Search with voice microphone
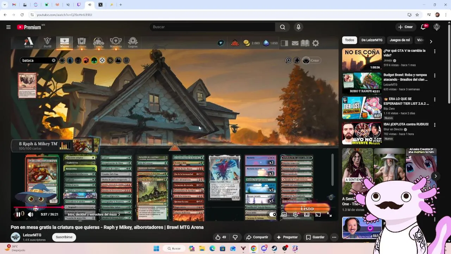Screen dimensions: 451x254 tap(298, 27)
